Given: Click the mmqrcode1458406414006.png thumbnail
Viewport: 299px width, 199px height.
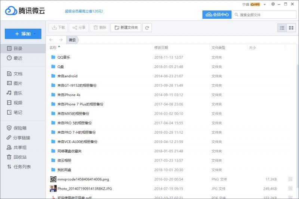Looking at the screenshot, I should pos(53,179).
